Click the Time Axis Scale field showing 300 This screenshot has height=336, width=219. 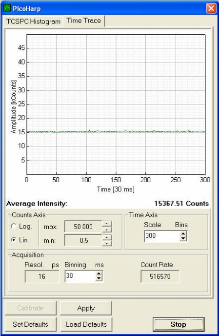(x=162, y=236)
